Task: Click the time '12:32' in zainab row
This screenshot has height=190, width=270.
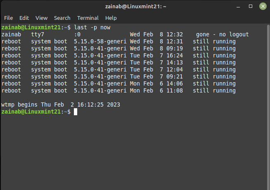Action: [175, 34]
